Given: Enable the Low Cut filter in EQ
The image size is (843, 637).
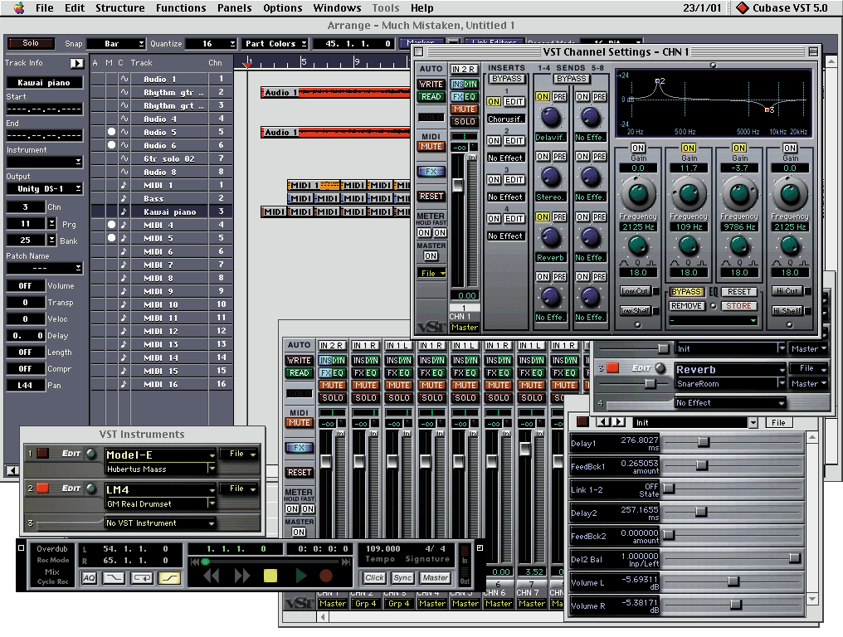Looking at the screenshot, I should tap(635, 291).
